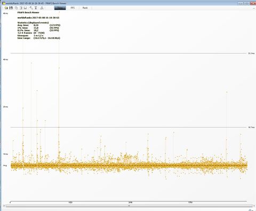Click the 16.7 ms threshold line label

point(251,127)
